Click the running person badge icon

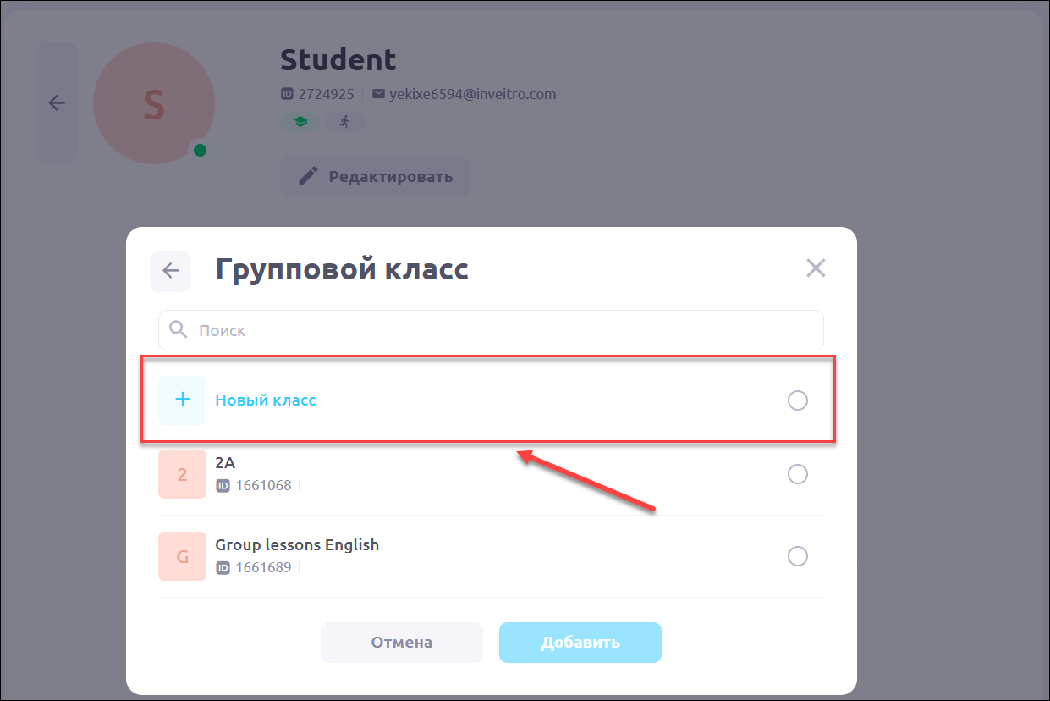pos(344,122)
